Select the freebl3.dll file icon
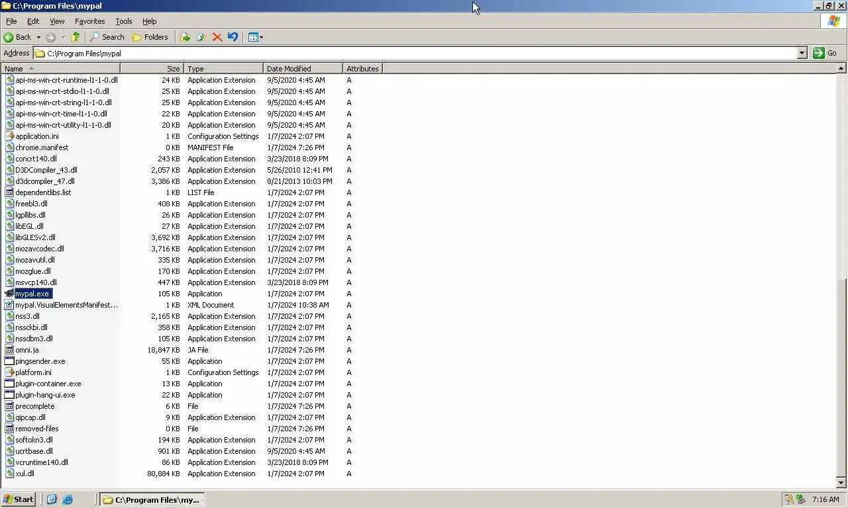Screen dimensions: 848x508 (9, 204)
